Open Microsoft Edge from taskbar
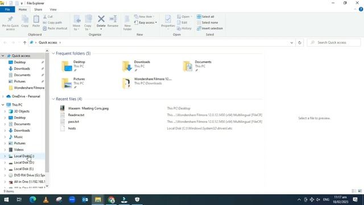Viewport: 364px width, 205px height. coord(33,200)
